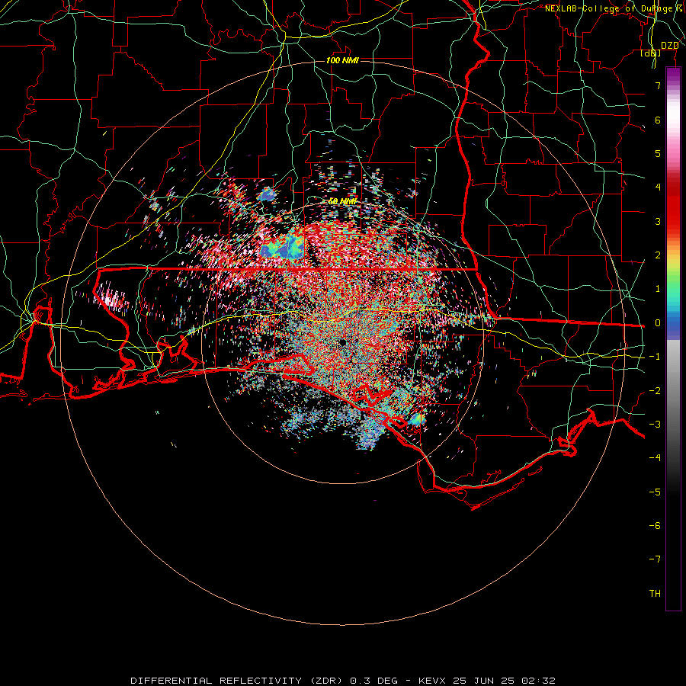Click the 4 value on color scale
Viewport: 686px width, 686px height.
[658, 188]
